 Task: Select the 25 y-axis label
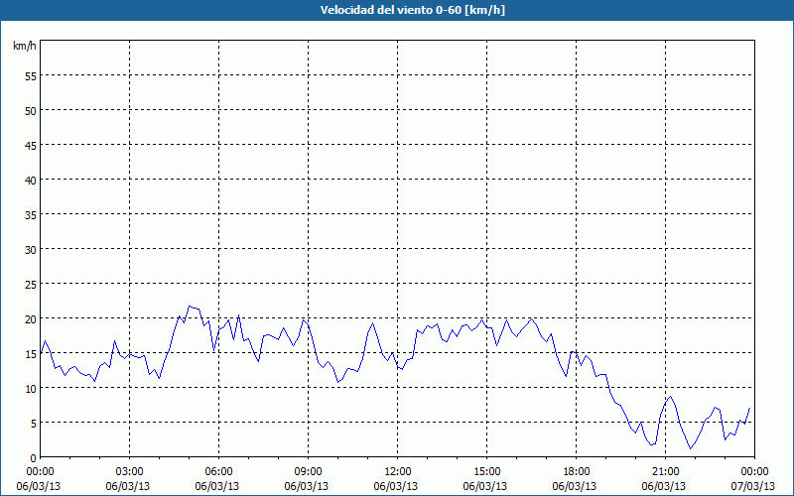tap(31, 285)
